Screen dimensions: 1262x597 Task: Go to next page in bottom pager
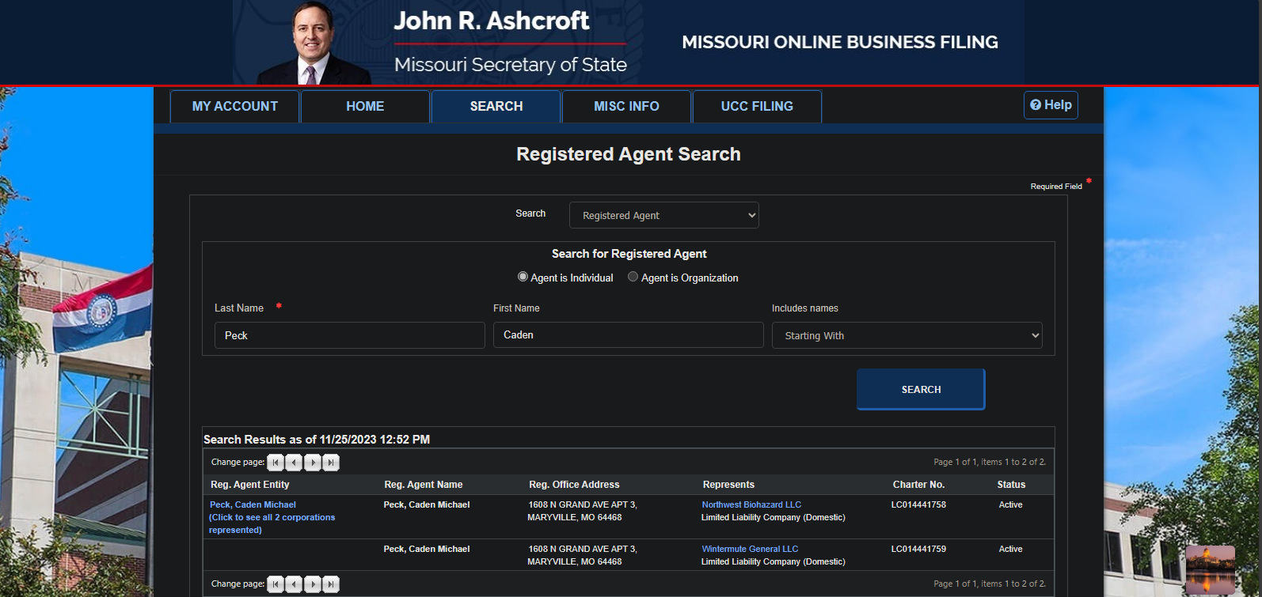(x=313, y=584)
